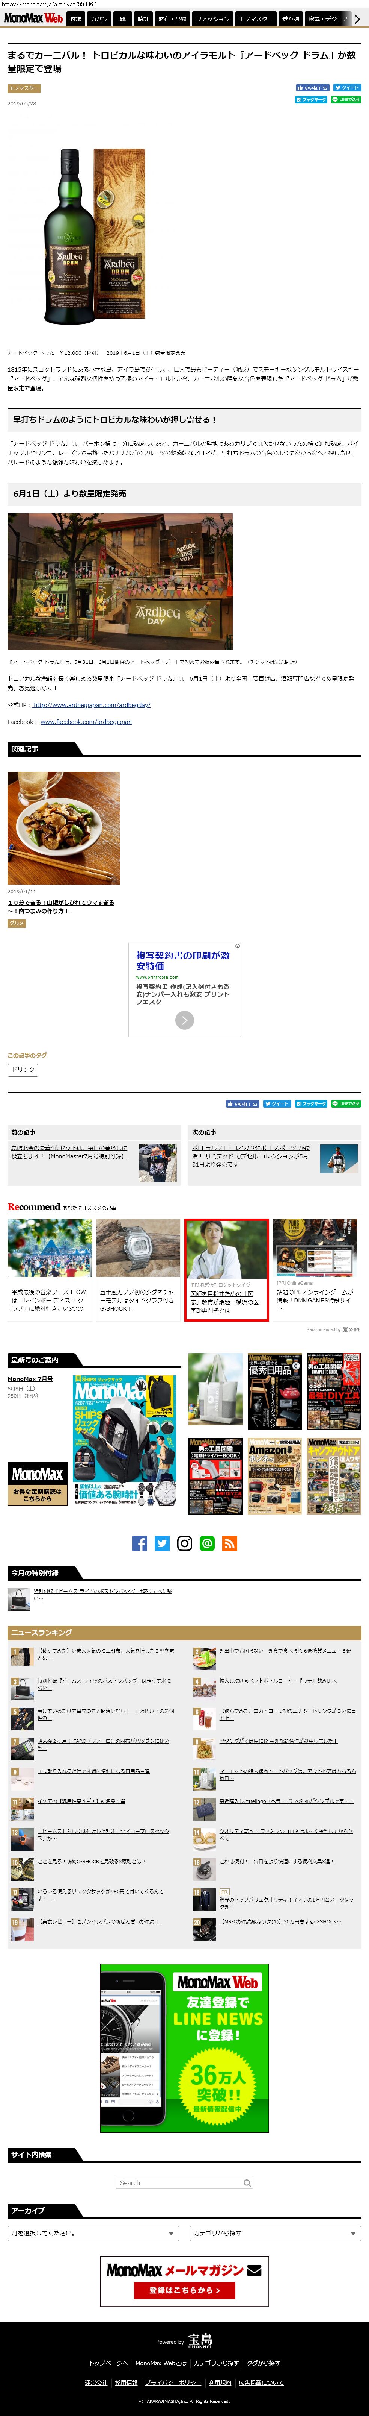The height and width of the screenshot is (2416, 369).
Task: Click the MonoMax お得な定期購読はこちらから banner
Action: pyautogui.click(x=38, y=1484)
